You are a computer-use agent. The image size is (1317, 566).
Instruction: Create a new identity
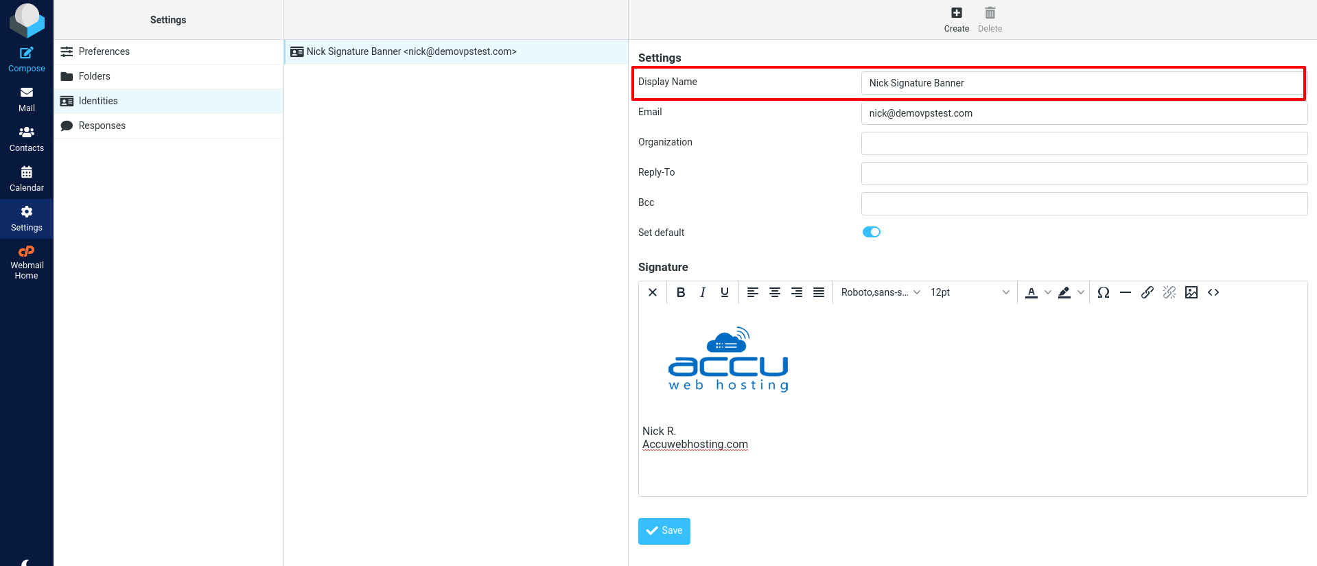956,19
